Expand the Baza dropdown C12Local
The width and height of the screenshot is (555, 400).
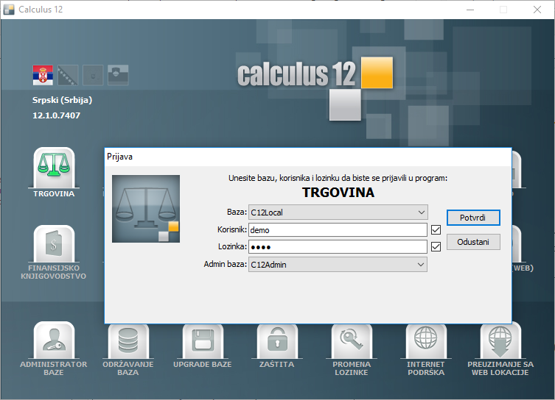pos(338,213)
